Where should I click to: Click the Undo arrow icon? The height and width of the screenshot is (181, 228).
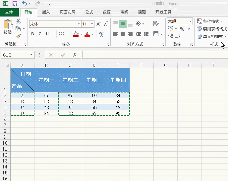pos(25,3)
